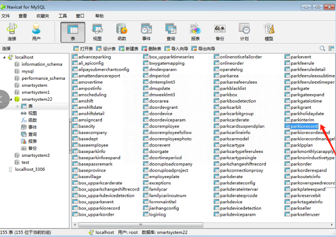Open the 事件 (Event) toolbar icon
The image size is (336, 237).
click(147, 32)
